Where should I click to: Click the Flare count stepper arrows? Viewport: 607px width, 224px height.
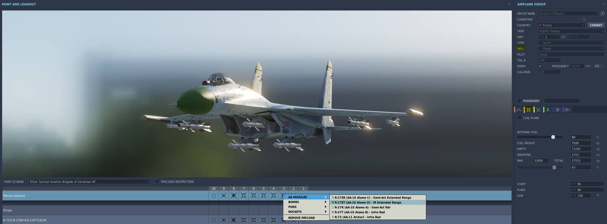pyautogui.click(x=573, y=190)
